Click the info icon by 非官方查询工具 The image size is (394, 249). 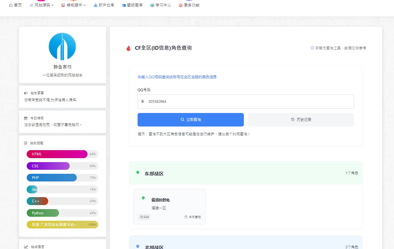pyautogui.click(x=312, y=48)
